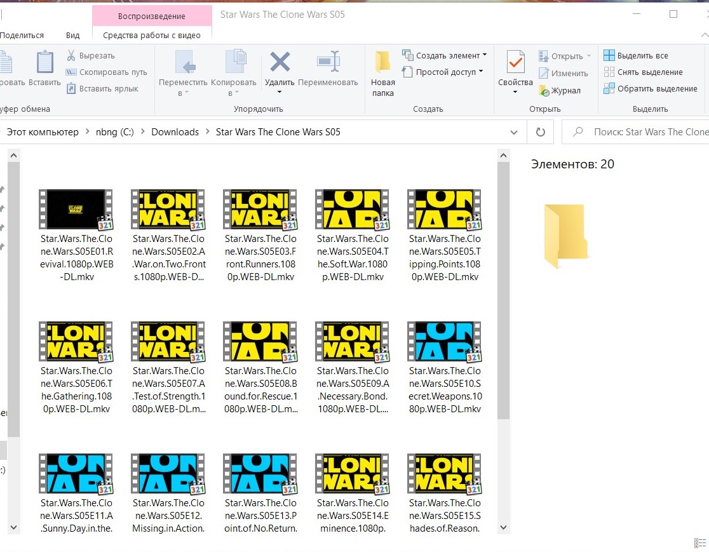Maximize the Explorer window
The width and height of the screenshot is (709, 552).
coord(673,14)
